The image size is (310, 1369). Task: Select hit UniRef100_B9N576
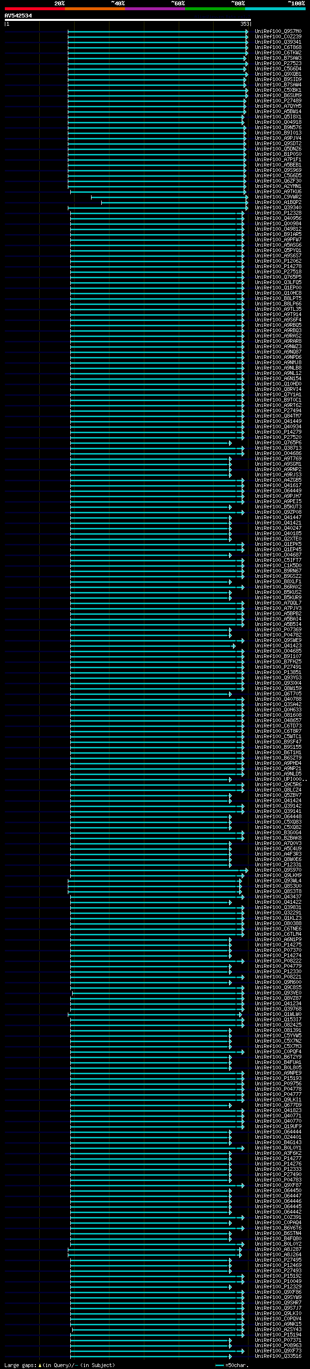(x=278, y=128)
